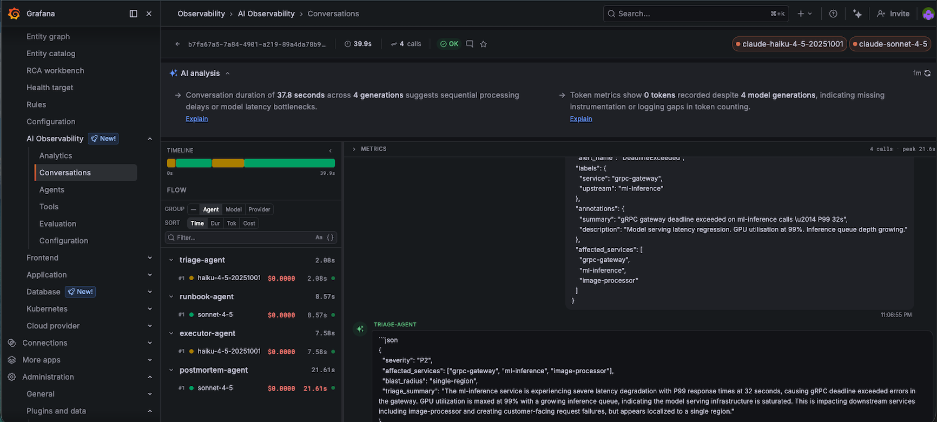
Task: Sort flow by Time
Action: click(x=197, y=223)
